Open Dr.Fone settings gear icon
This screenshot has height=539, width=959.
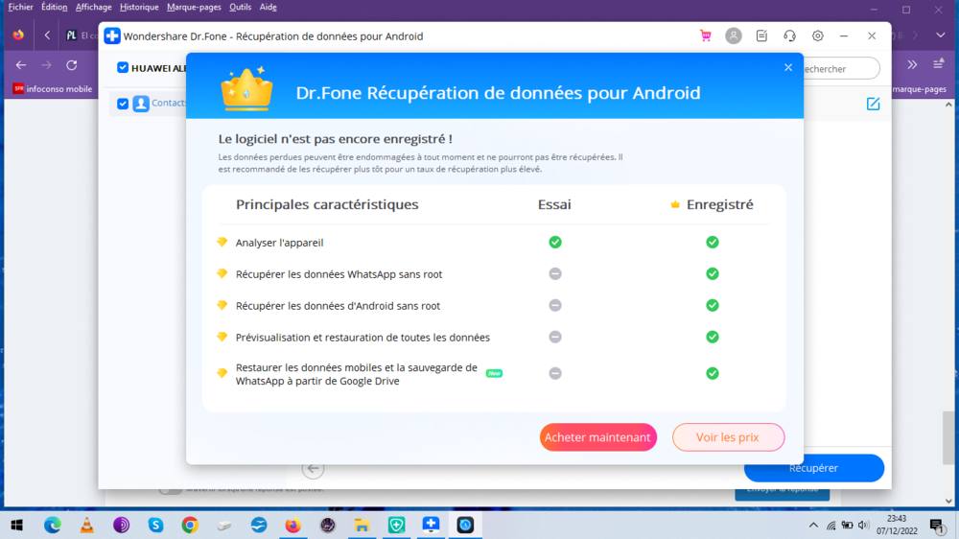tap(818, 35)
